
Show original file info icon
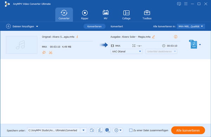click(x=77, y=37)
